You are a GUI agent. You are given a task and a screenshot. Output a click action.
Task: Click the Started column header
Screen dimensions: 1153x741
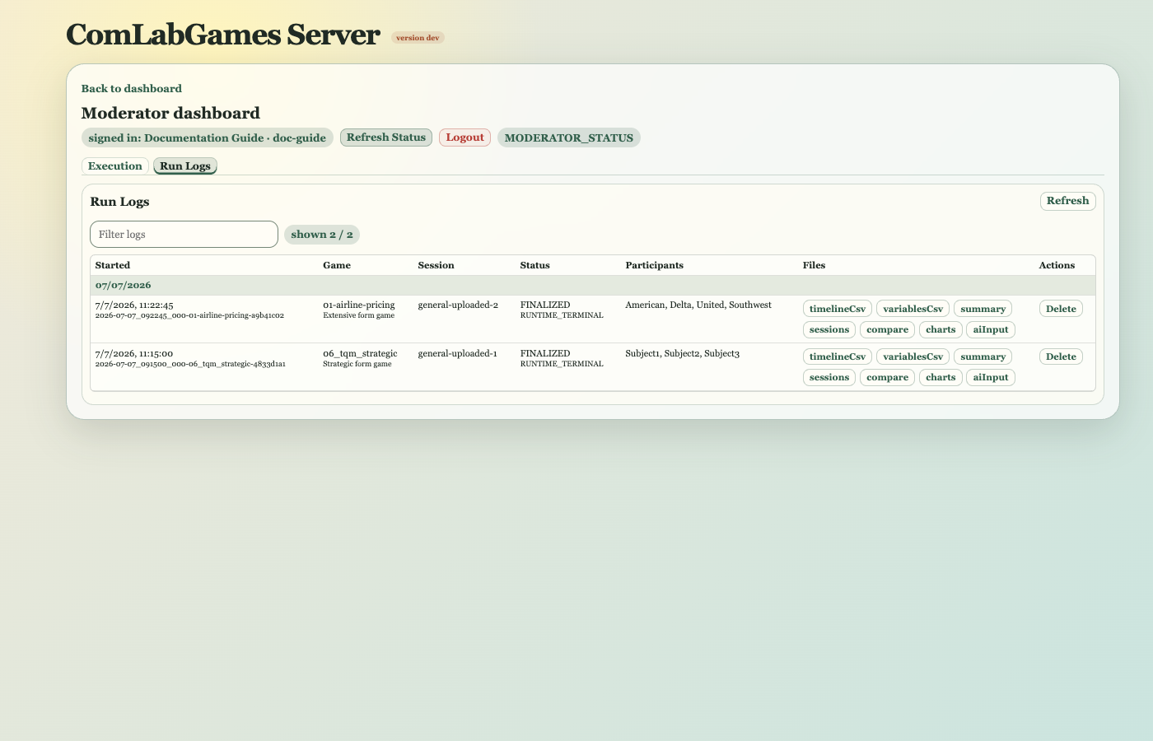(113, 265)
